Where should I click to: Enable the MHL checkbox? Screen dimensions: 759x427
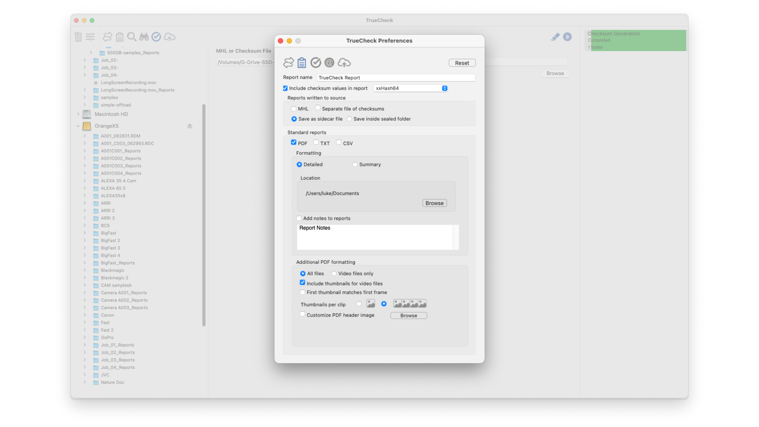point(293,109)
